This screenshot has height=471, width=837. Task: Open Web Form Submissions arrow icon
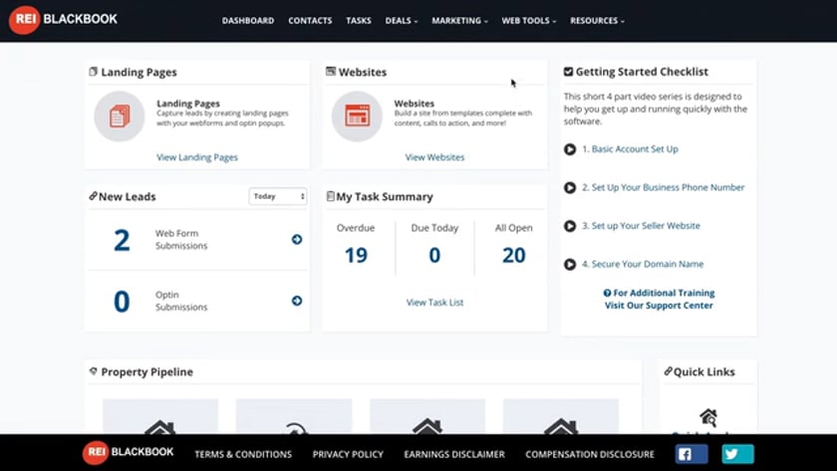[297, 240]
